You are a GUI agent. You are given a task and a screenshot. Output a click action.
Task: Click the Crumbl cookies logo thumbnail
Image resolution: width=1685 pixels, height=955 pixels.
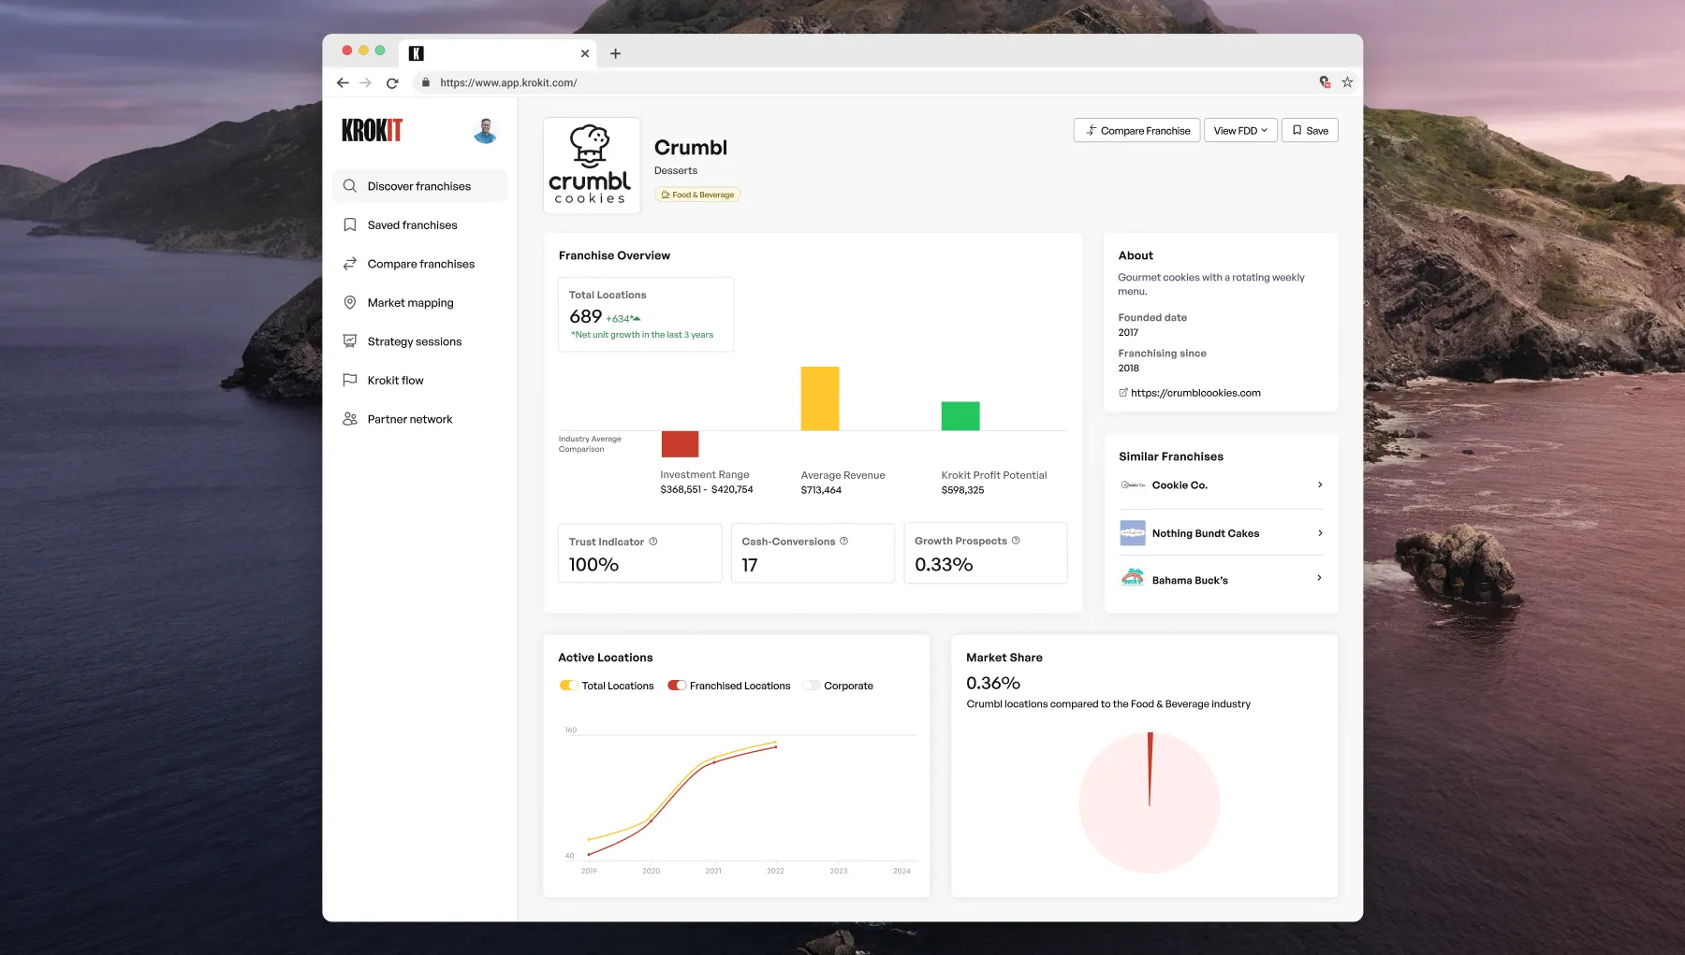592,166
